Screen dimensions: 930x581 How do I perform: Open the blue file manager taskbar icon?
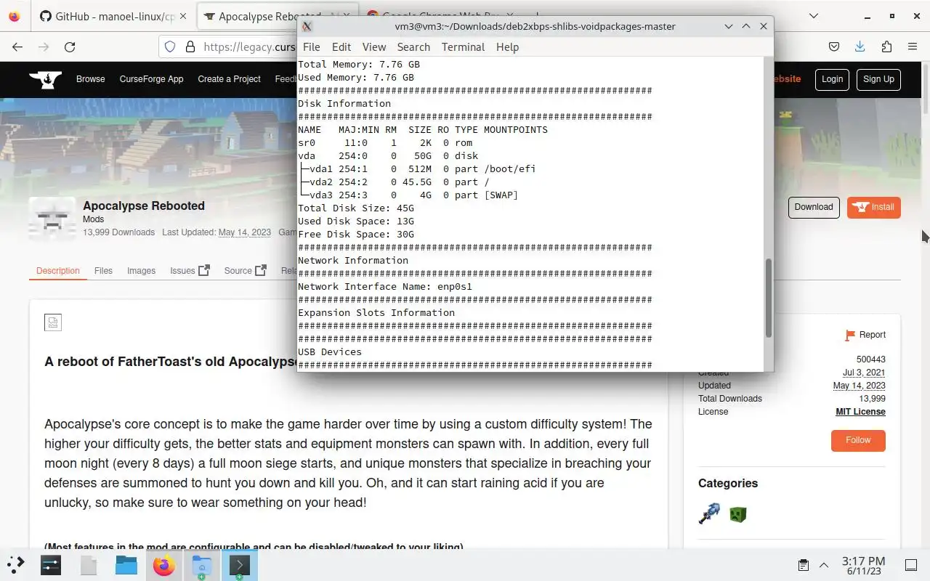126,565
